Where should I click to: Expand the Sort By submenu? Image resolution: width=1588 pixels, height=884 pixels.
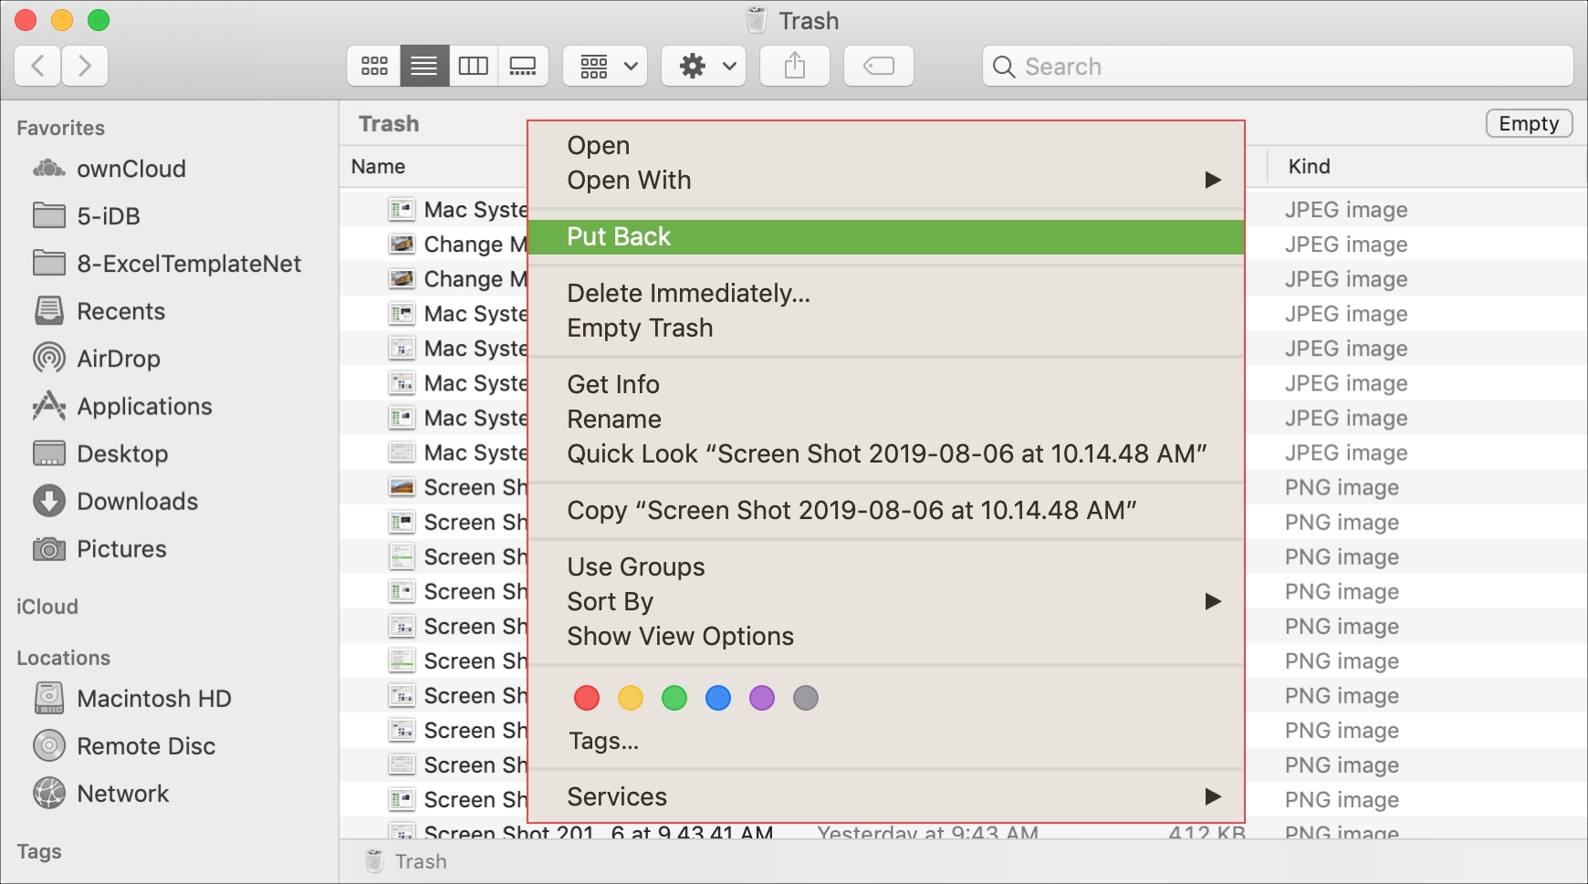[610, 601]
